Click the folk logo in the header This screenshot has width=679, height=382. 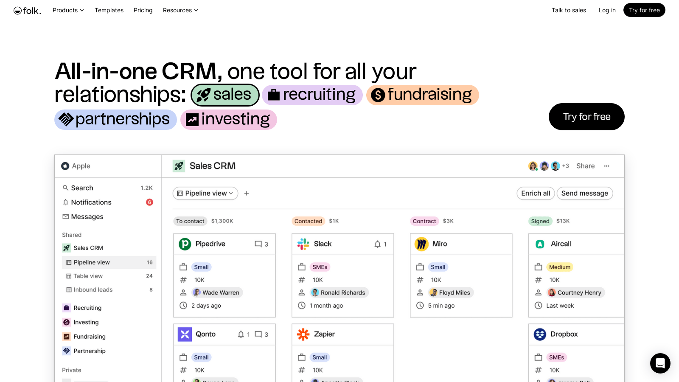(27, 11)
